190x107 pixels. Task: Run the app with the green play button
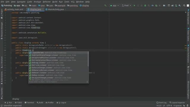click(x=134, y=6)
